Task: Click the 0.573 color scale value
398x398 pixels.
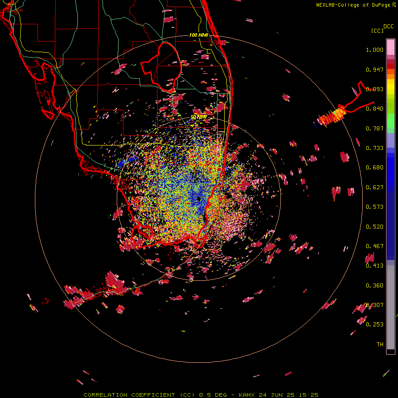Action: (x=375, y=207)
